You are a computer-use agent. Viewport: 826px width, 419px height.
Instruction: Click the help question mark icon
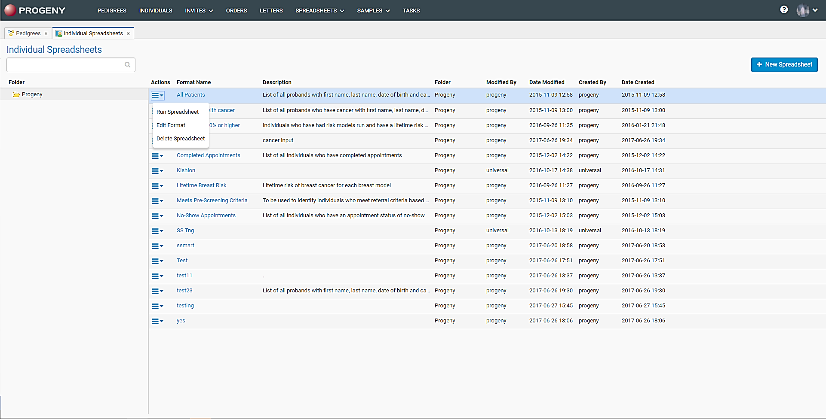[x=784, y=9]
